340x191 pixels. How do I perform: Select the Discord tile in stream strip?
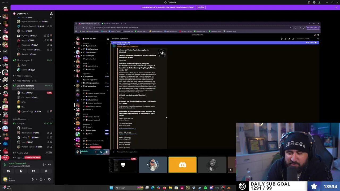[x=182, y=165]
